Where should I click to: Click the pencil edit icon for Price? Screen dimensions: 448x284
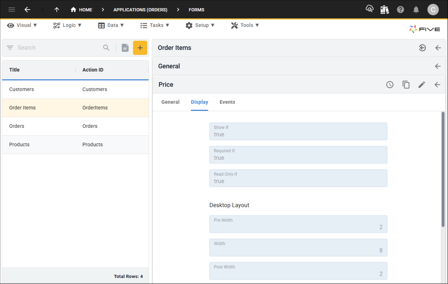pos(421,85)
